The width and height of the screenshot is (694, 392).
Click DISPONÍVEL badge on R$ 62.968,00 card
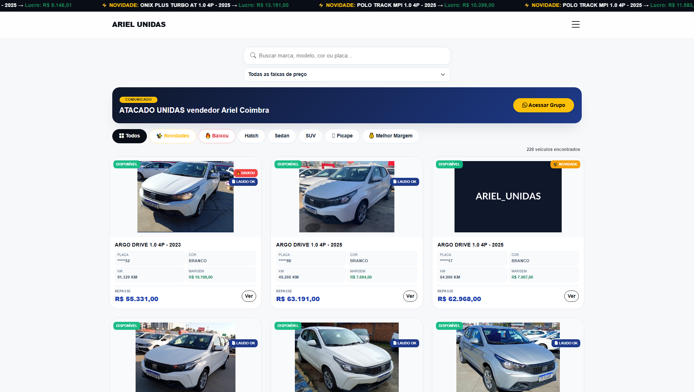point(449,164)
